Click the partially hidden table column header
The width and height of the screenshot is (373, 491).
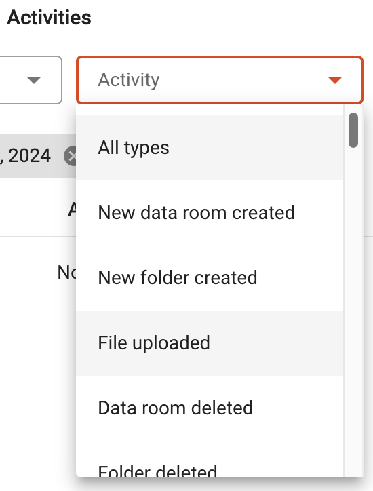(x=73, y=209)
